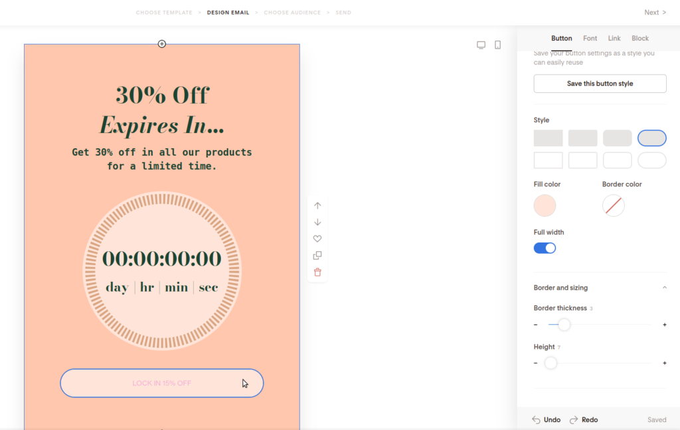The width and height of the screenshot is (680, 430).
Task: Favorite the block with heart icon
Action: 317,239
